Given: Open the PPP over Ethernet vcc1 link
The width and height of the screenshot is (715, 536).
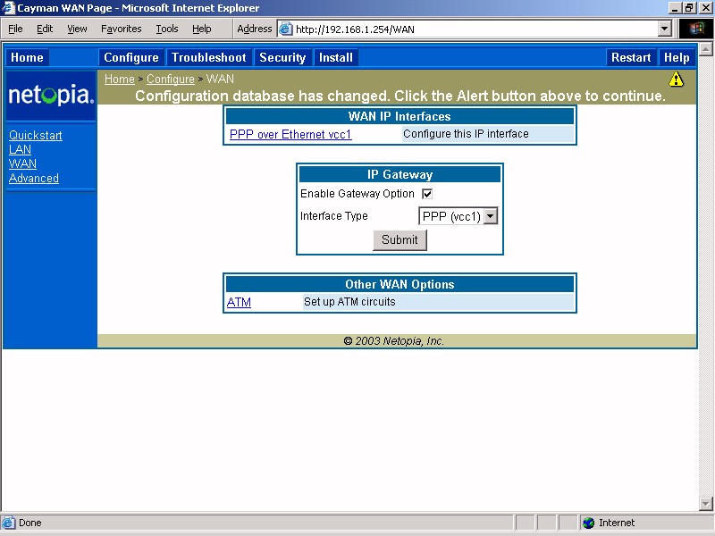Looking at the screenshot, I should (x=290, y=135).
